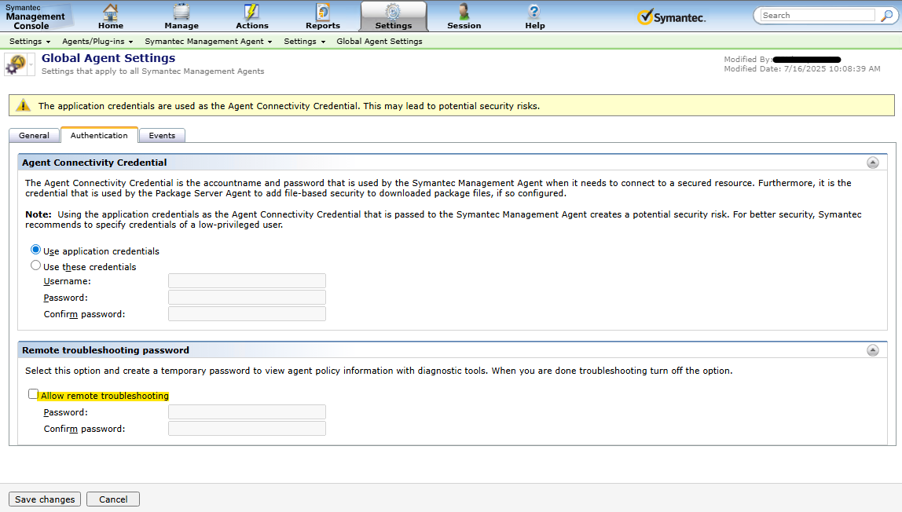Image resolution: width=902 pixels, height=512 pixels.
Task: Click the Save changes button
Action: point(45,499)
